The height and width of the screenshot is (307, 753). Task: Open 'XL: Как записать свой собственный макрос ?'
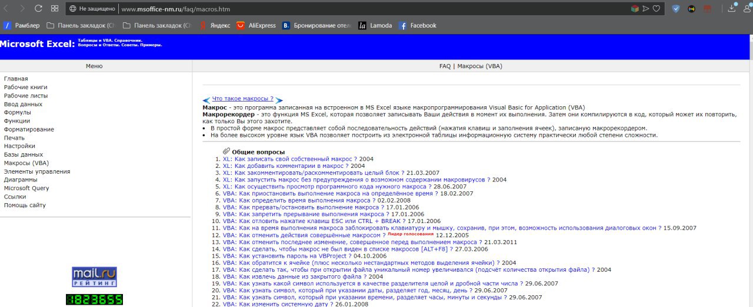(x=290, y=158)
